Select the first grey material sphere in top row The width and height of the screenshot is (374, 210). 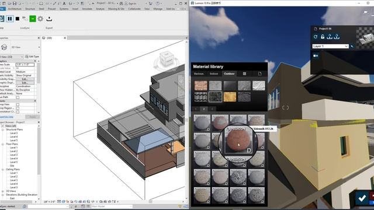[x=202, y=123]
